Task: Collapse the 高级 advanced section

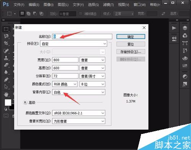Action: tap(25, 102)
